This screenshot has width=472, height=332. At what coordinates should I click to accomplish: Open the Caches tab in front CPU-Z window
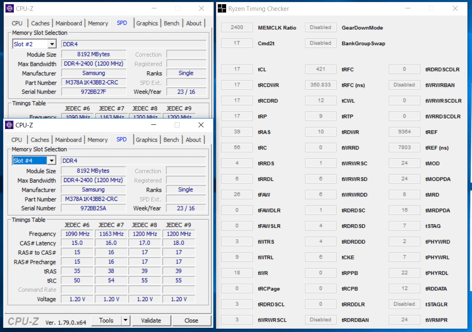pyautogui.click(x=40, y=139)
